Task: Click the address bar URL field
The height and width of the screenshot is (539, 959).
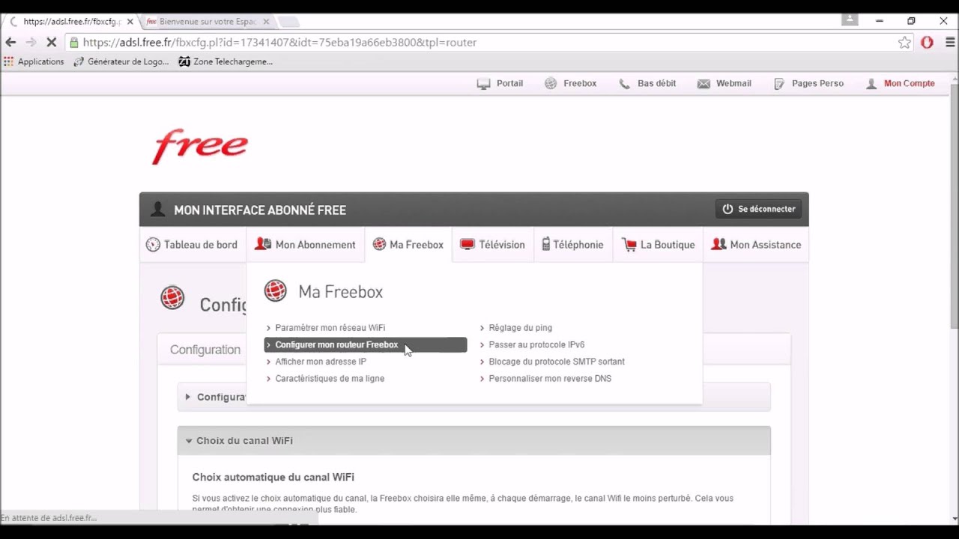Action: (479, 43)
